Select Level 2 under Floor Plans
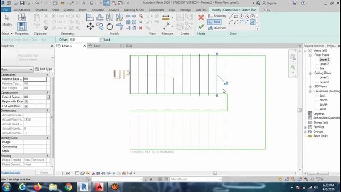 tap(324, 64)
